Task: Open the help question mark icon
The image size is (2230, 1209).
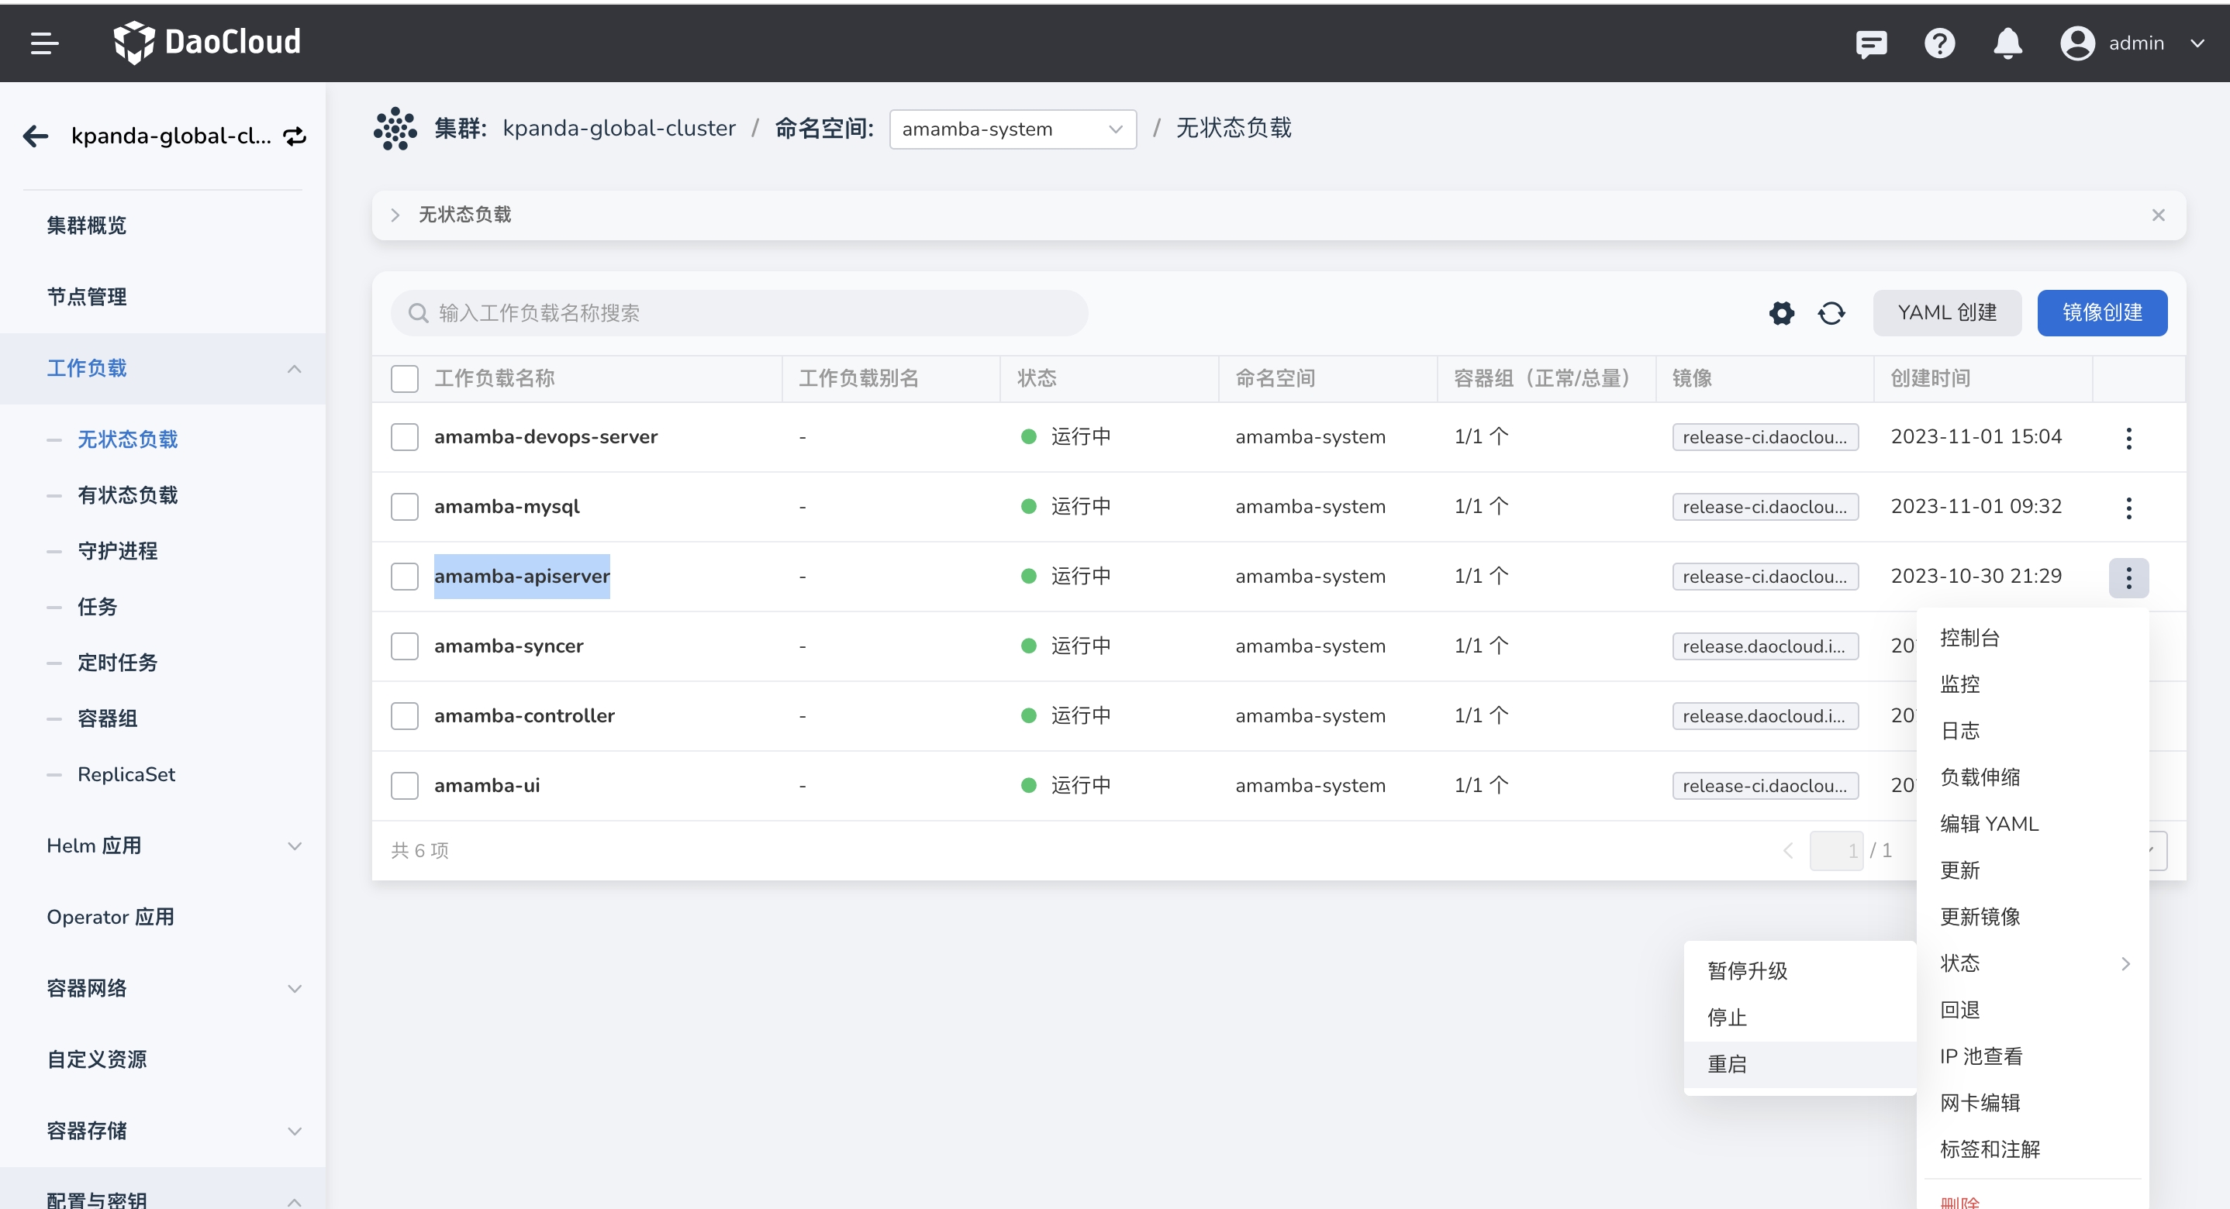Action: coord(1939,43)
